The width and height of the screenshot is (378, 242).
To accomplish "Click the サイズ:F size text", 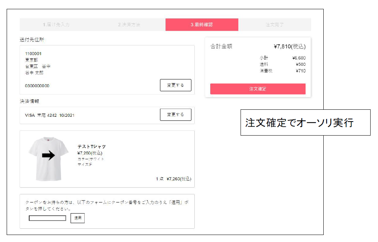I will [x=85, y=165].
